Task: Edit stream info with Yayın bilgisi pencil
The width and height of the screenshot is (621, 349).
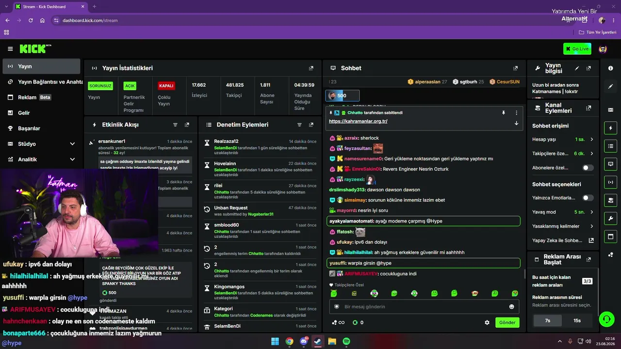Action: [x=577, y=68]
